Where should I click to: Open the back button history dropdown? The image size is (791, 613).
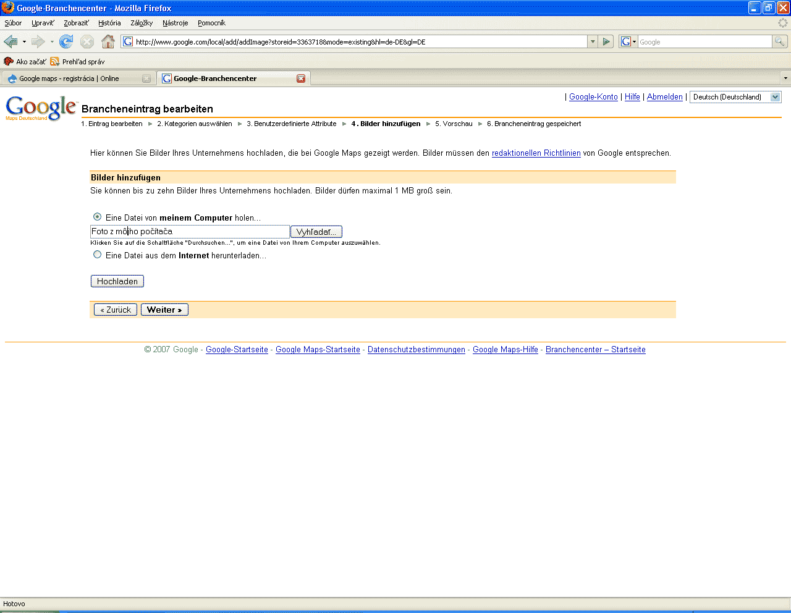pyautogui.click(x=24, y=41)
